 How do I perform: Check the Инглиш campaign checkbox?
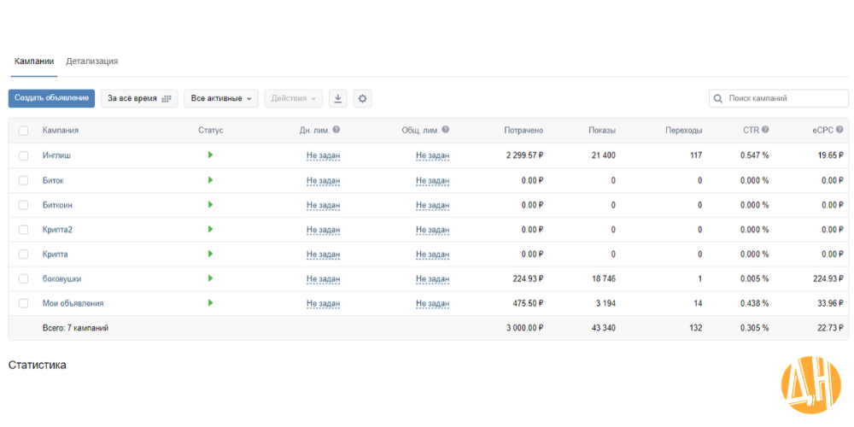pos(23,155)
